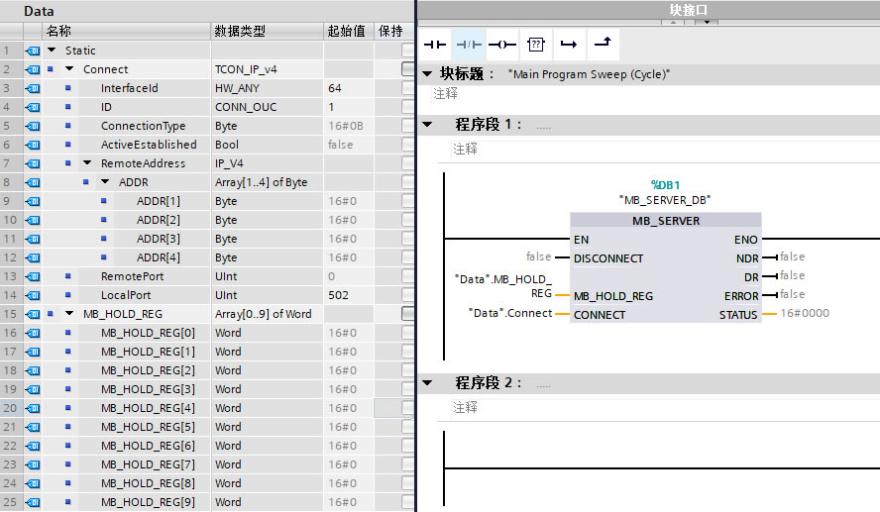Click the "Data".Connect operand
This screenshot has height=512, width=880.
pyautogui.click(x=510, y=314)
